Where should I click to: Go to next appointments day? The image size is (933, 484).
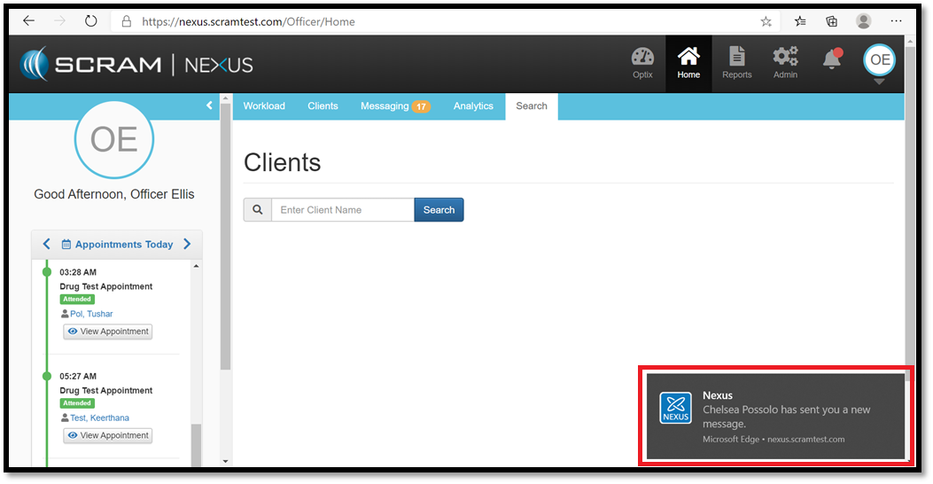tap(187, 244)
